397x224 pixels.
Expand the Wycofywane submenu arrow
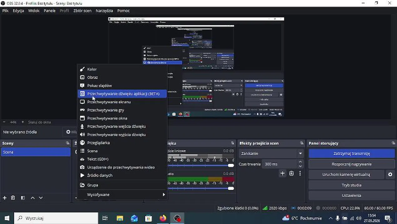164,194
